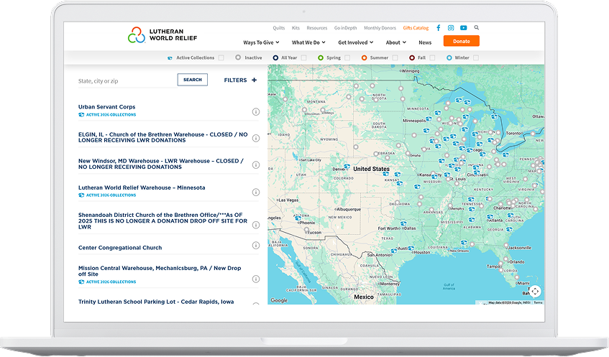Open the Go inDepth top link

pos(345,28)
